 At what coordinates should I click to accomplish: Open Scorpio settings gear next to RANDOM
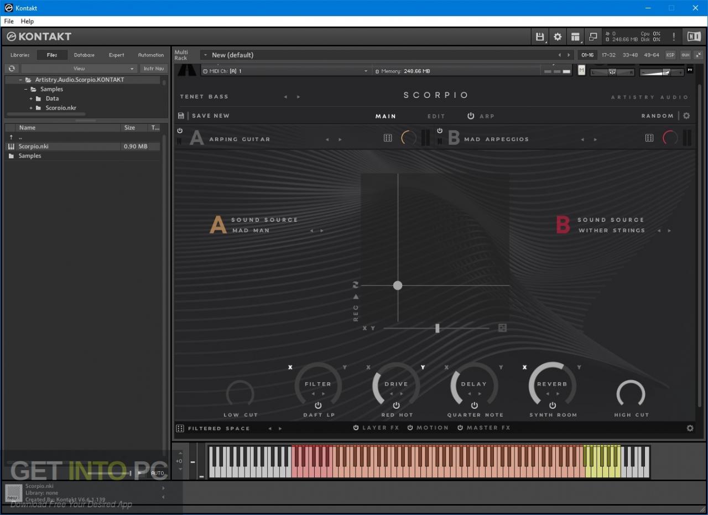(686, 116)
